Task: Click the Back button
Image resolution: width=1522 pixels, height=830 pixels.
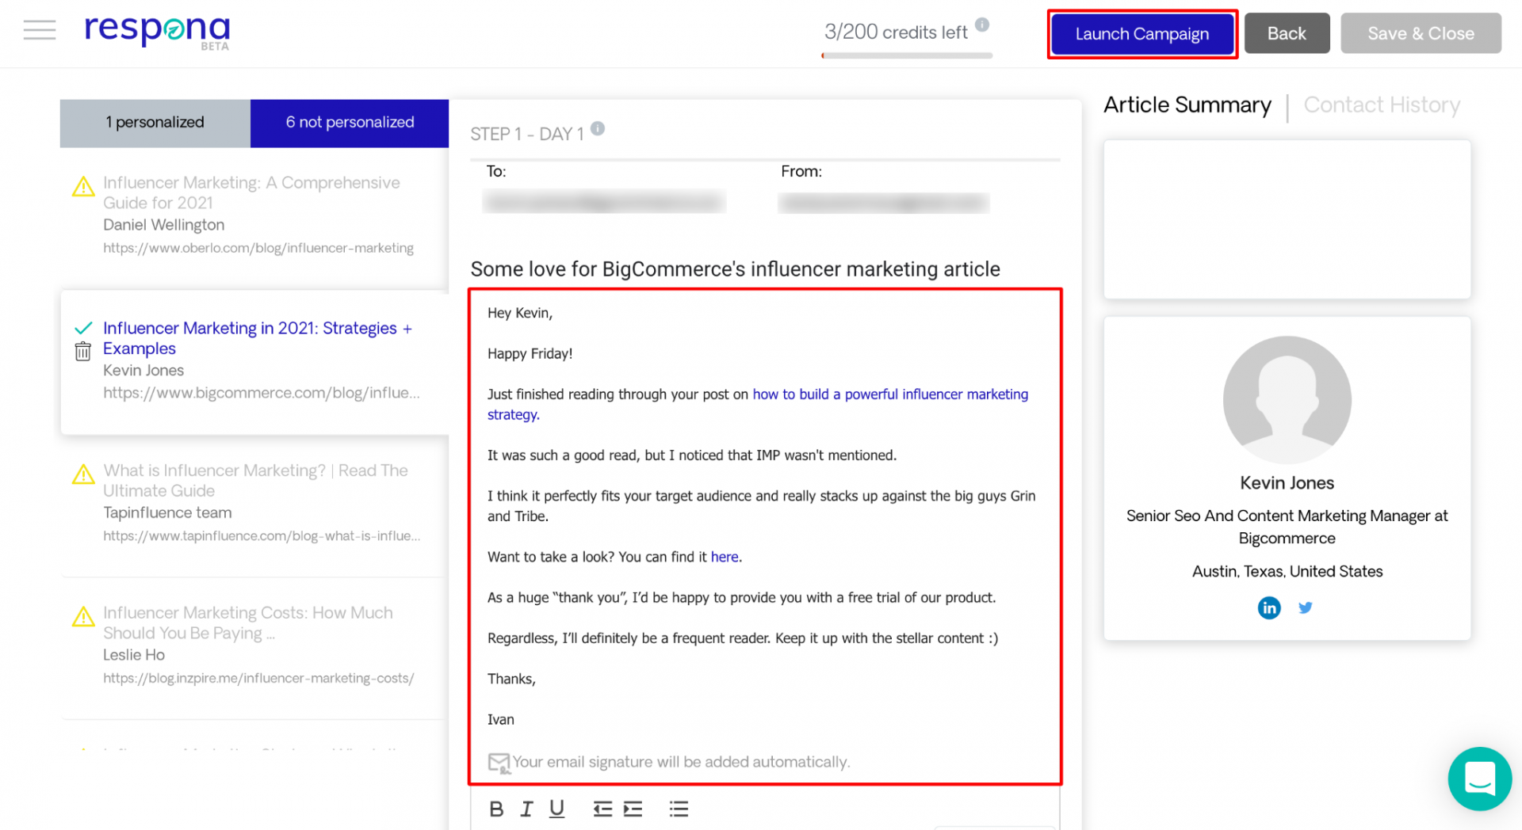Action: [x=1287, y=33]
